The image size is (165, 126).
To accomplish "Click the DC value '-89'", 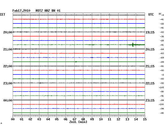I will click(x=162, y=62).
